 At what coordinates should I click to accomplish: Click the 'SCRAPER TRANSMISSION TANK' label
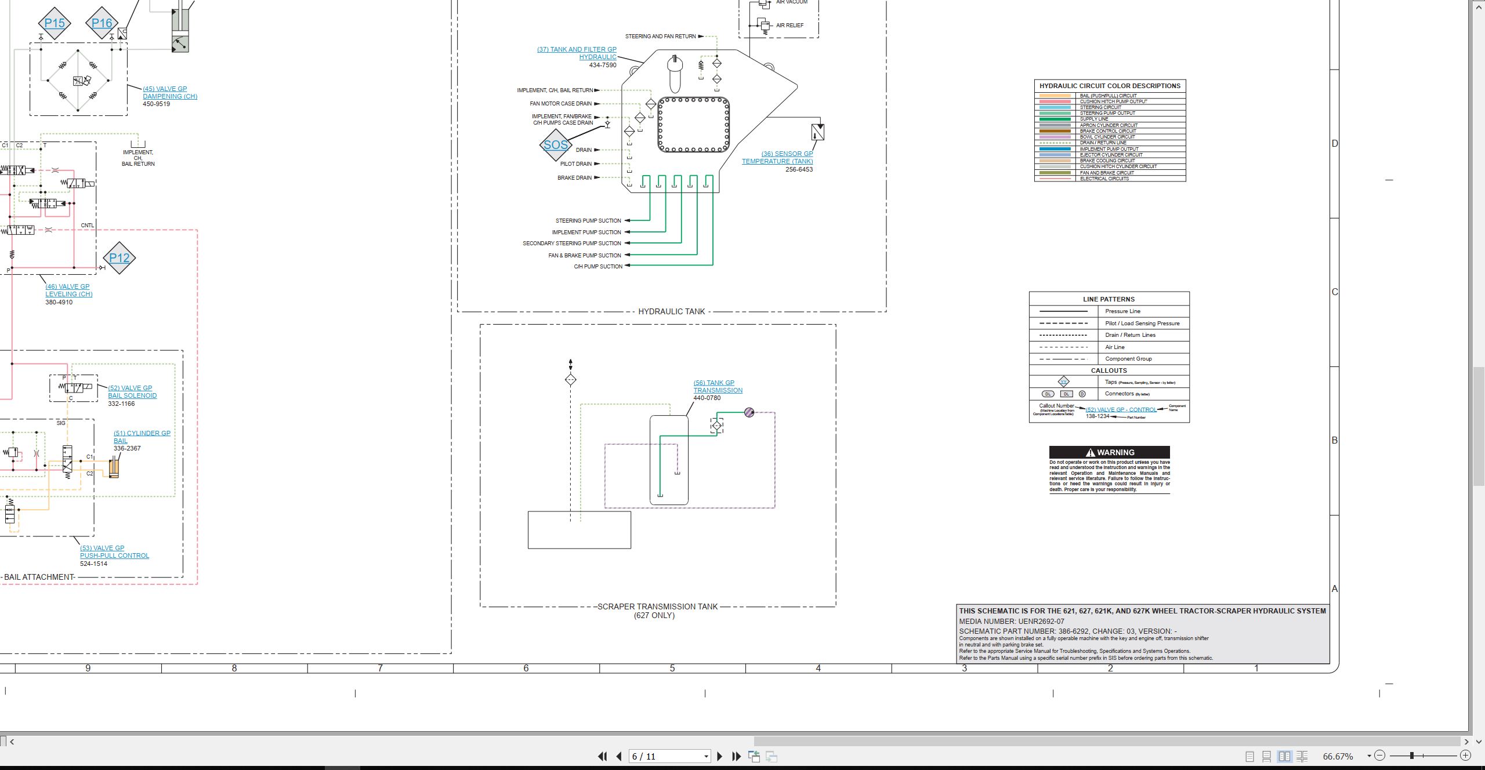pyautogui.click(x=658, y=606)
